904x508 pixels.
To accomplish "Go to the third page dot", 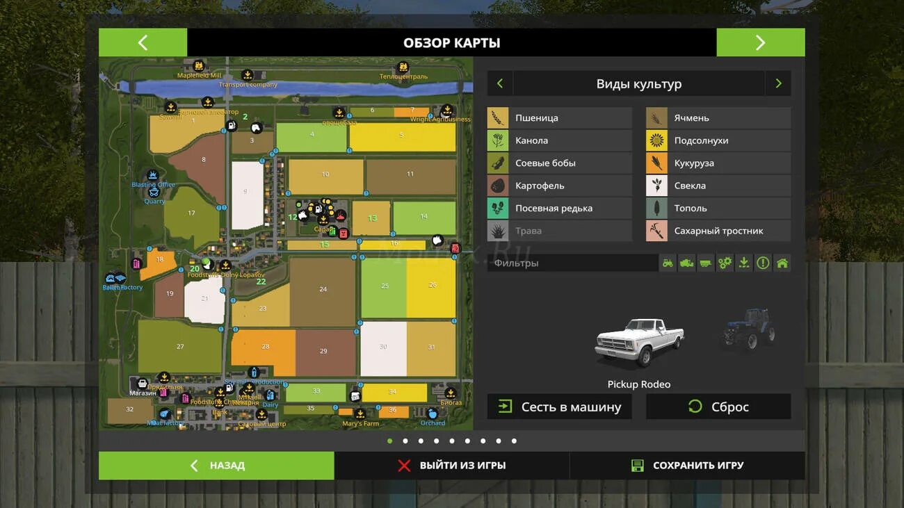I will pyautogui.click(x=421, y=441).
